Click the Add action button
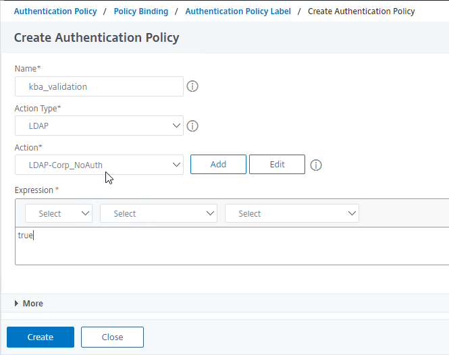 218,164
